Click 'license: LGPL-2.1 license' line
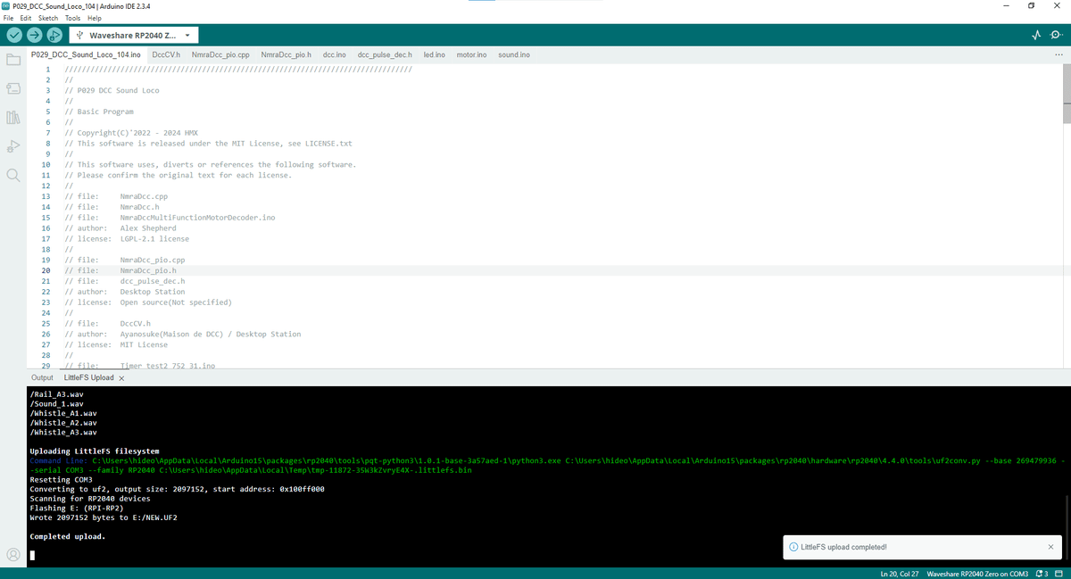 [x=127, y=239]
